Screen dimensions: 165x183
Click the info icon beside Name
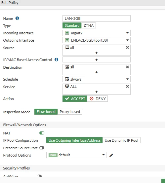tap(17, 18)
